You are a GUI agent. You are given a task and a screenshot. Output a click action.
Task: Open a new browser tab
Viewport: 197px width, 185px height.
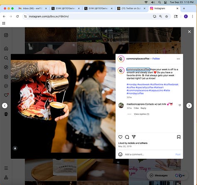tap(184, 8)
